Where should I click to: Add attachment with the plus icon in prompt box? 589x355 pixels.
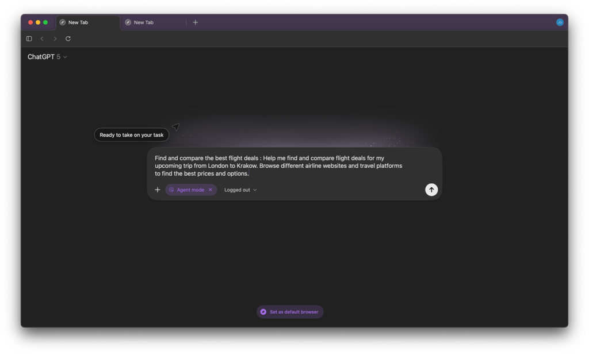[x=158, y=190]
